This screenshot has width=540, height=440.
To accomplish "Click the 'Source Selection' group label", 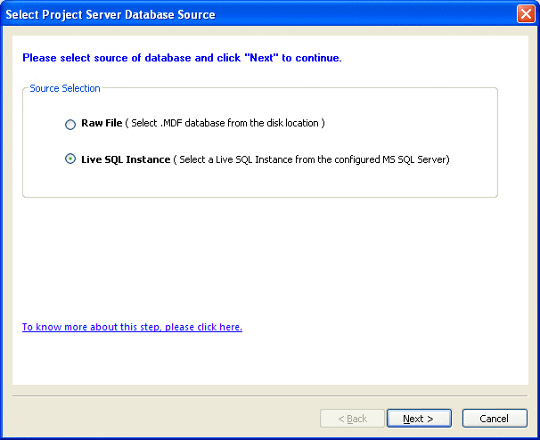I will (65, 88).
